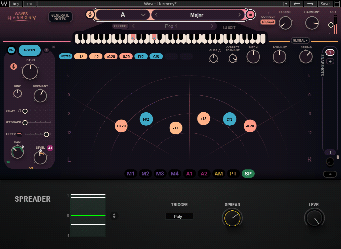This screenshot has width=341, height=249.
Task: Toggle the voice solo S button
Action: (46, 50)
